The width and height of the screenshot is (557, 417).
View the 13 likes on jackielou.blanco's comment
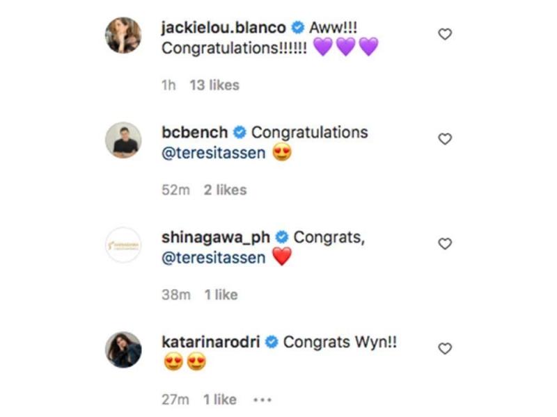click(214, 85)
